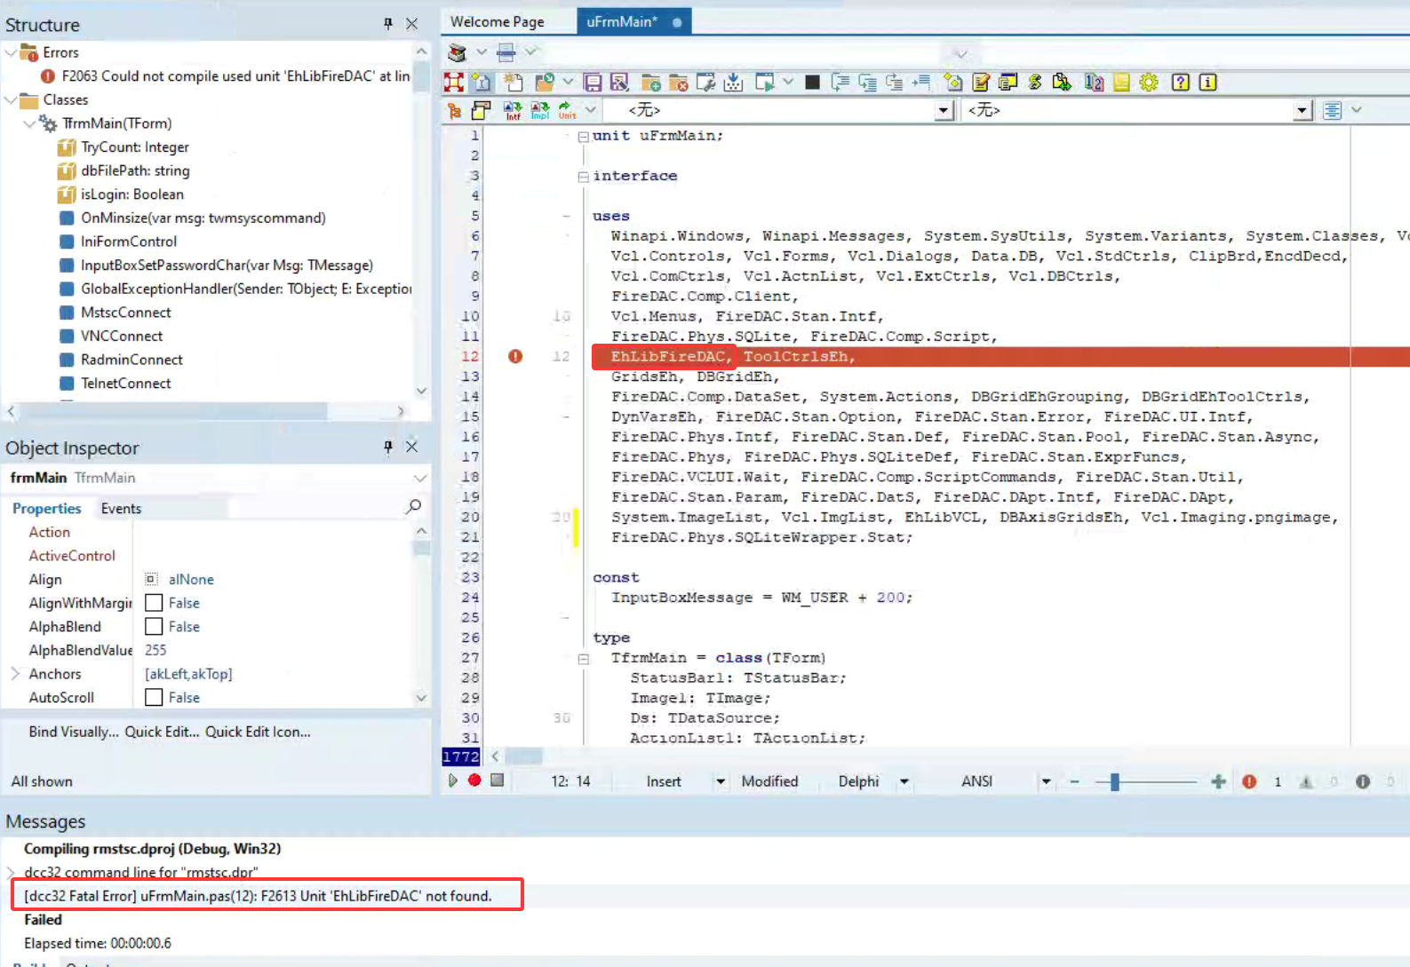
Task: Collapse the Classes node in Structure
Action: click(x=11, y=99)
